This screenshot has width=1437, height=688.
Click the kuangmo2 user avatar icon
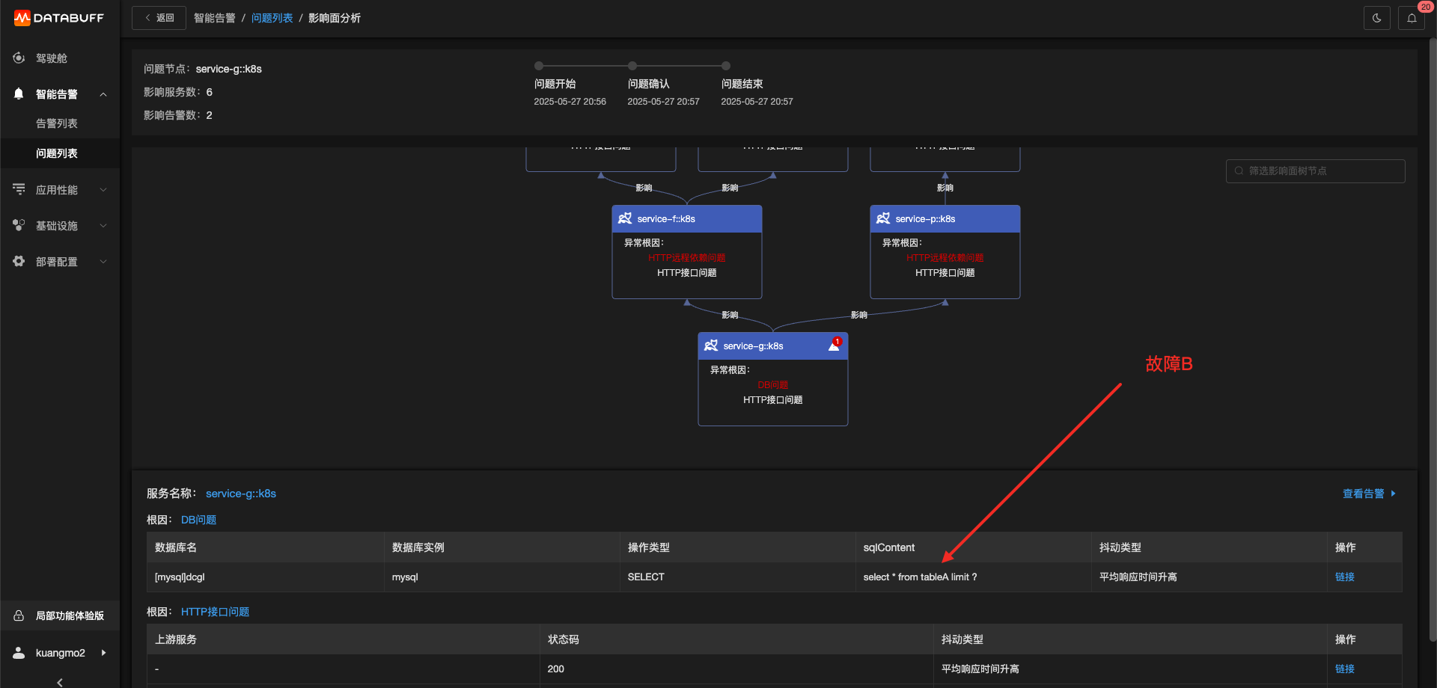(19, 653)
